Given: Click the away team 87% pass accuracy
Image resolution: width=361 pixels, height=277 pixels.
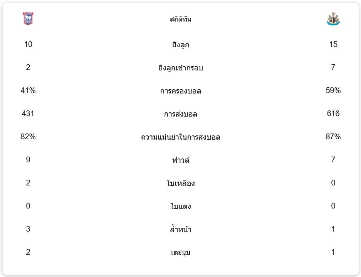Looking at the screenshot, I should click(x=333, y=137).
